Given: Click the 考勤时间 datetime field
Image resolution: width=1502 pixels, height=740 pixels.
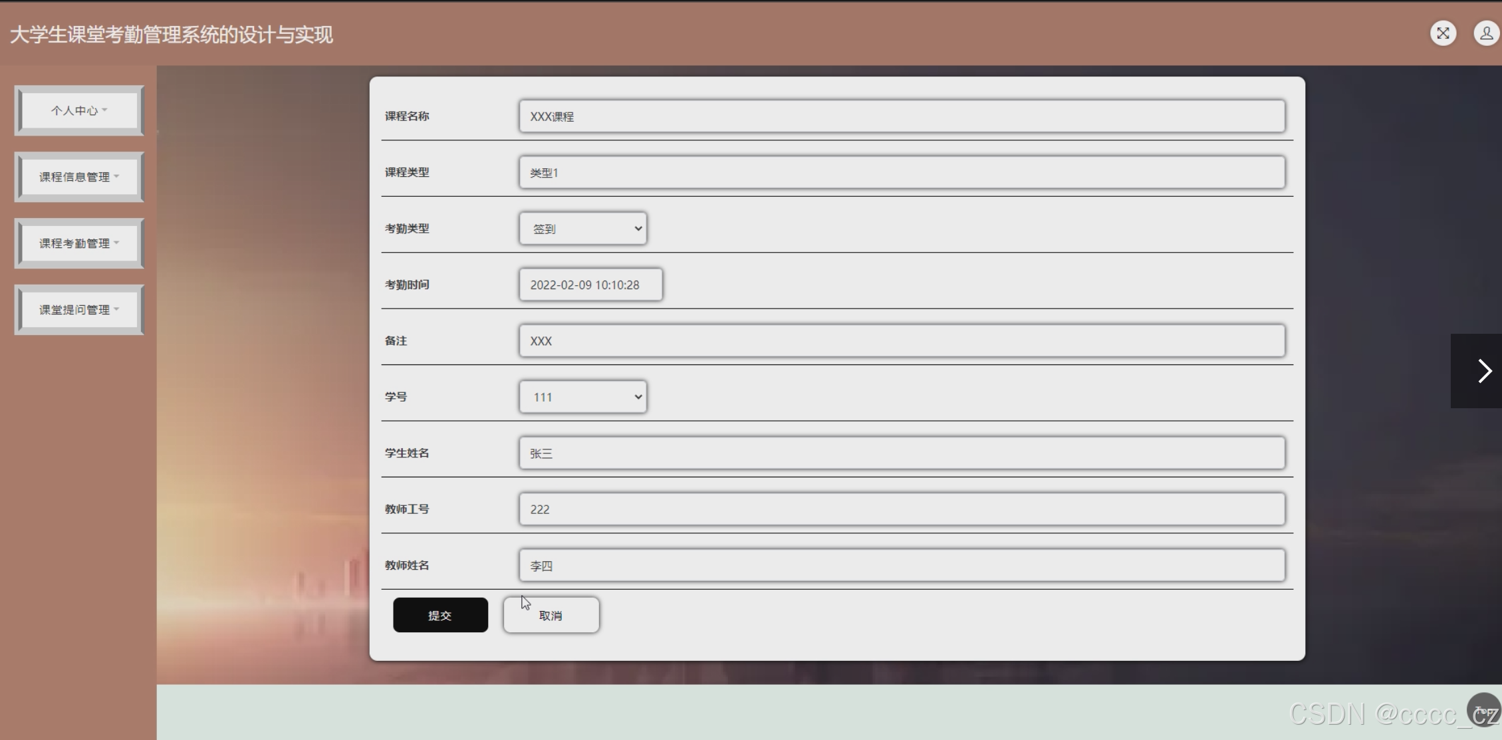Looking at the screenshot, I should click(x=590, y=285).
